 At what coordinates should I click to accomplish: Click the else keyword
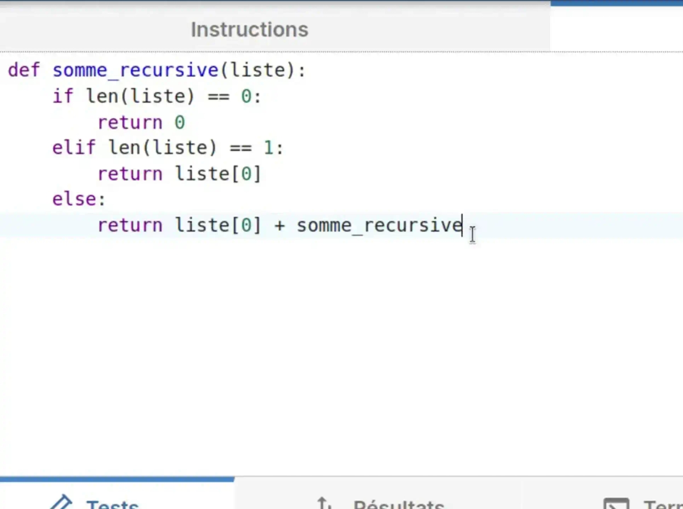(74, 199)
